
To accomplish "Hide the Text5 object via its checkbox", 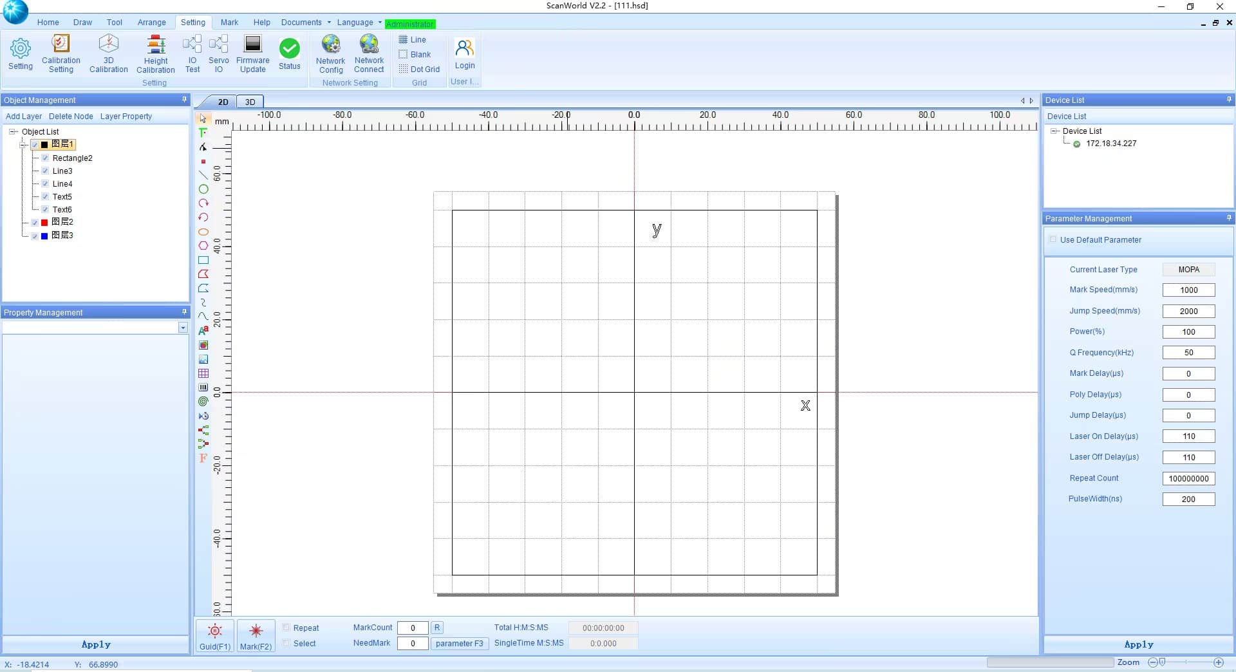I will coord(45,197).
